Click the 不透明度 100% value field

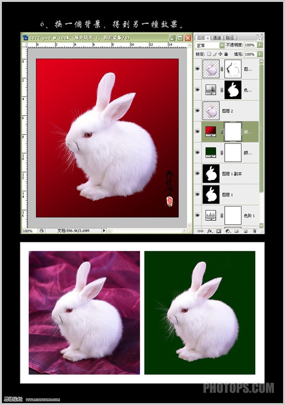(250, 45)
